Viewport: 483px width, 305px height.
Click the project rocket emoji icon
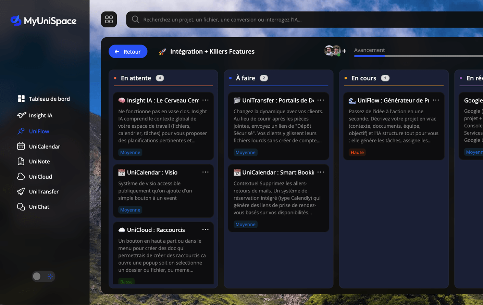(162, 52)
